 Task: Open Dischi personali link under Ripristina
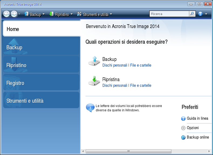point(115,85)
